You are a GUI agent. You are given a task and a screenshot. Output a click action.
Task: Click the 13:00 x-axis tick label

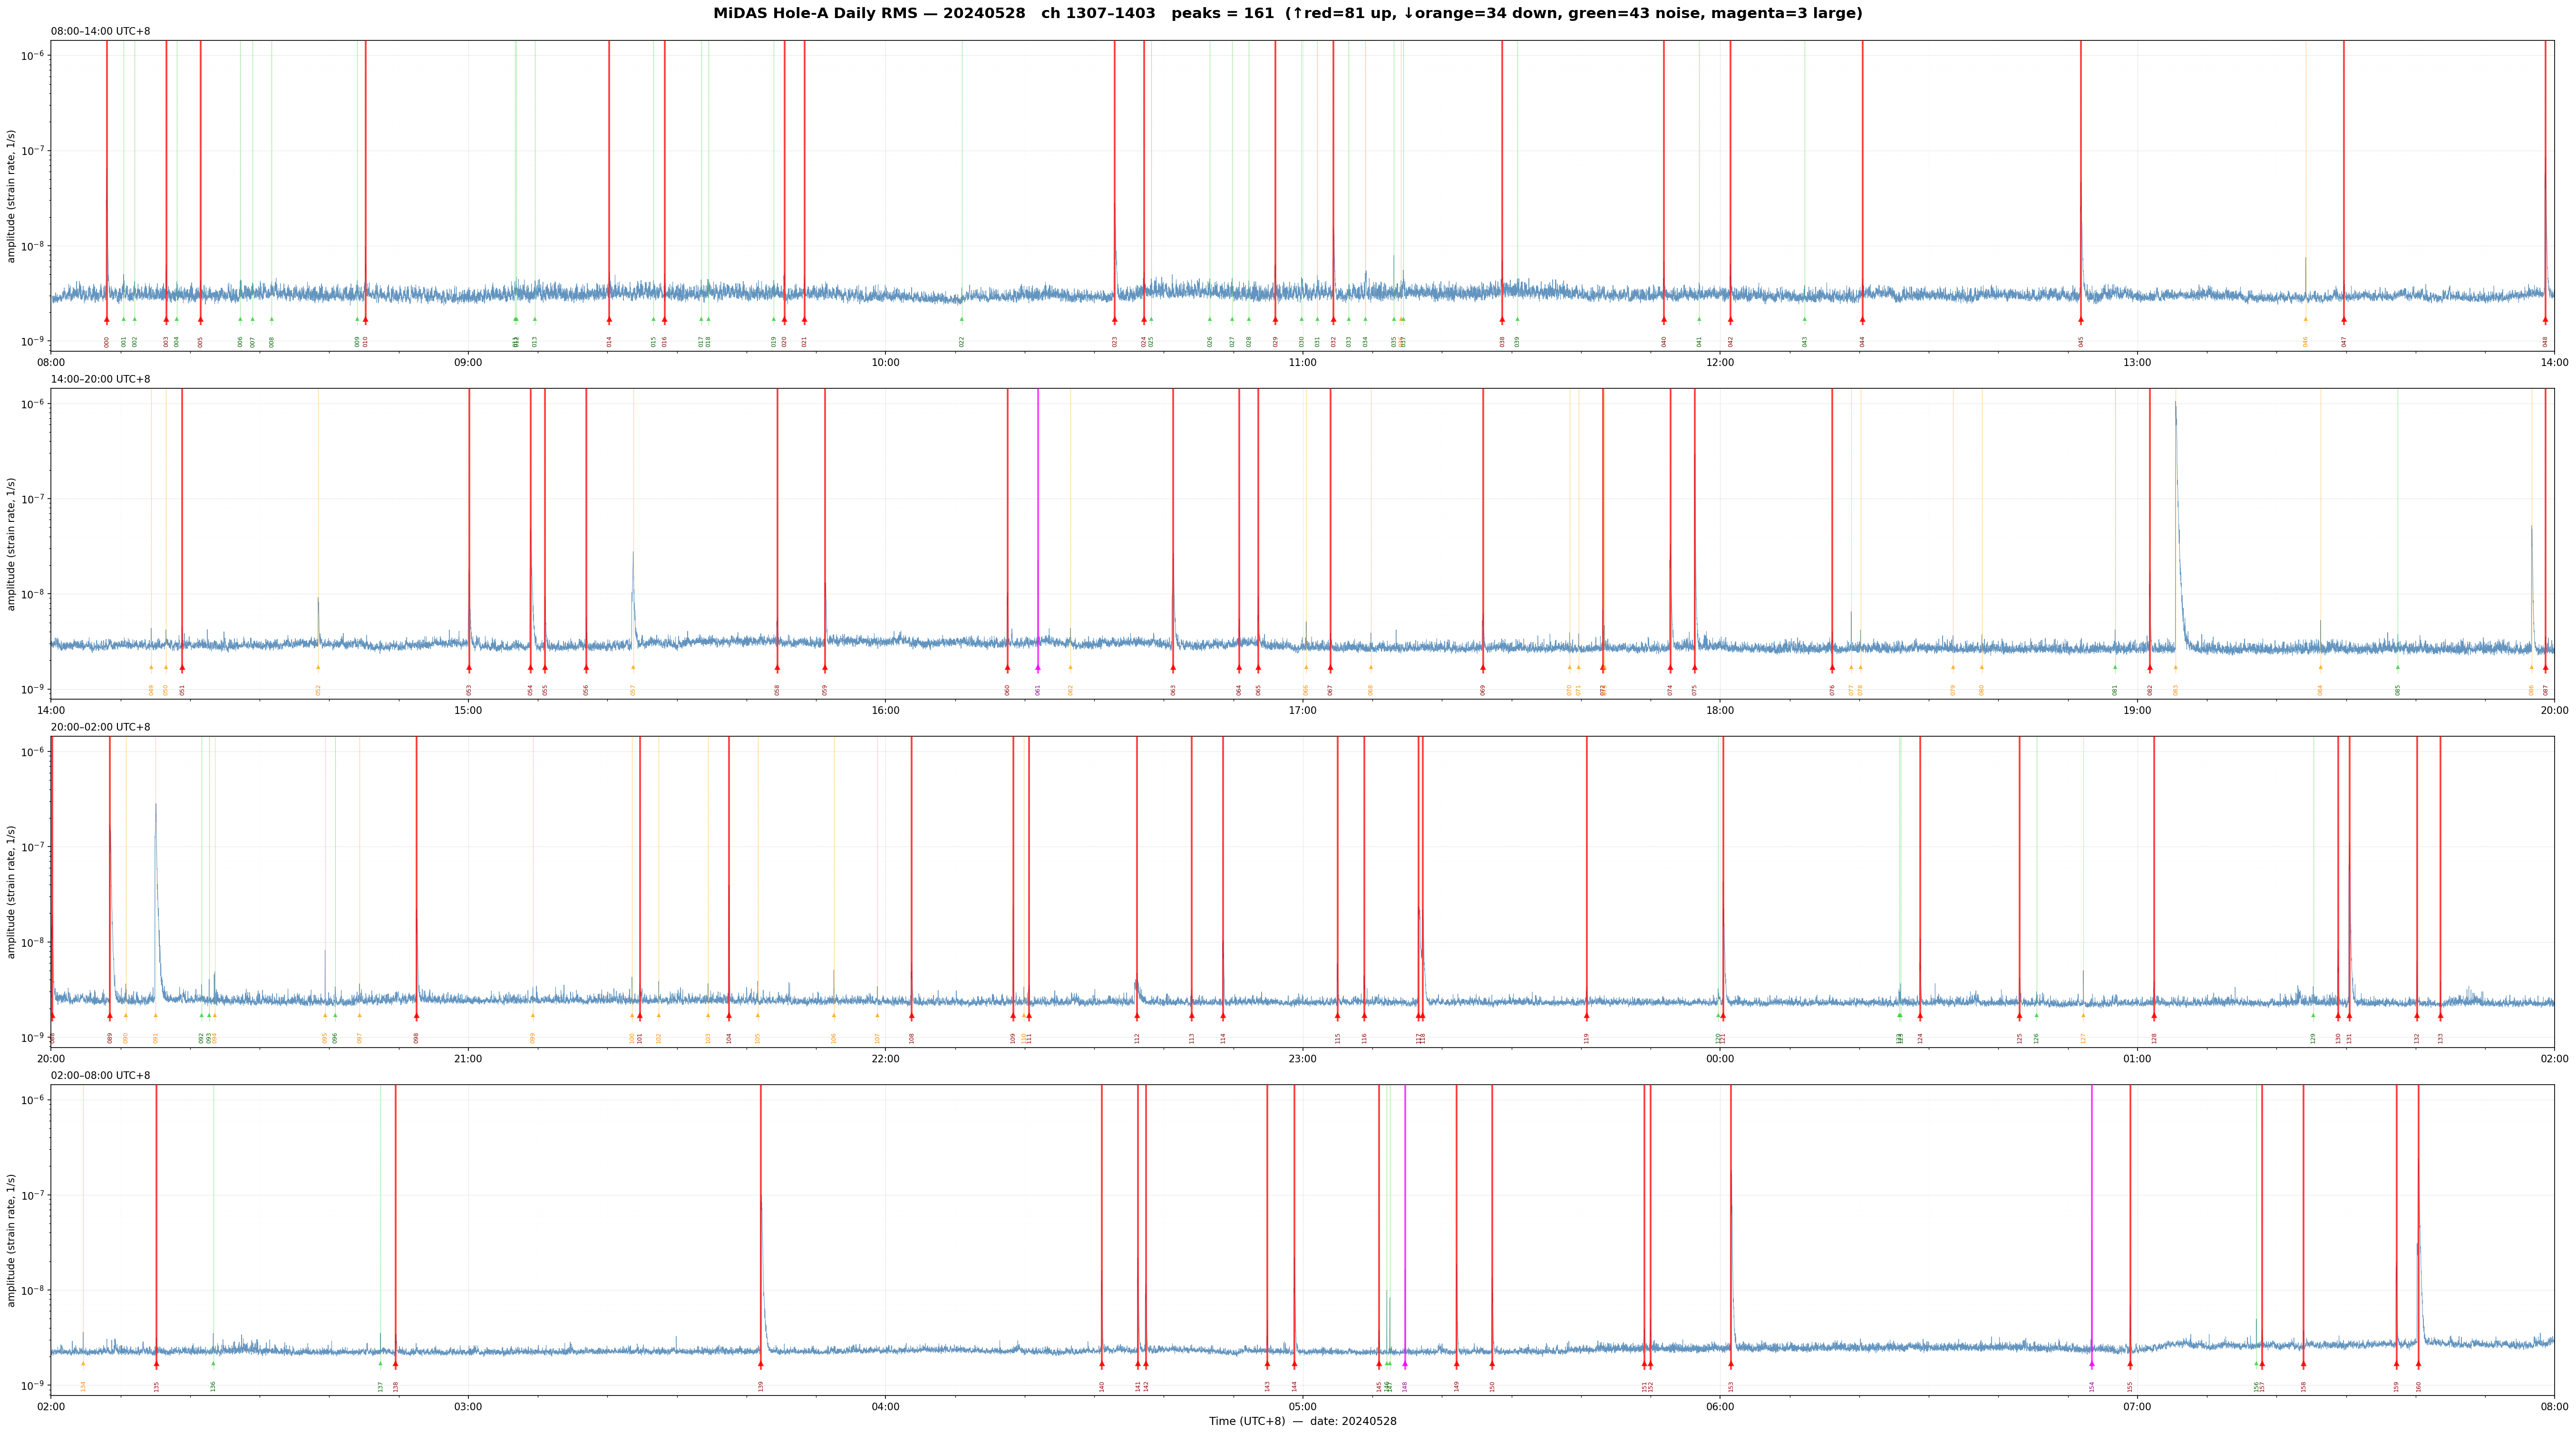click(x=2137, y=363)
